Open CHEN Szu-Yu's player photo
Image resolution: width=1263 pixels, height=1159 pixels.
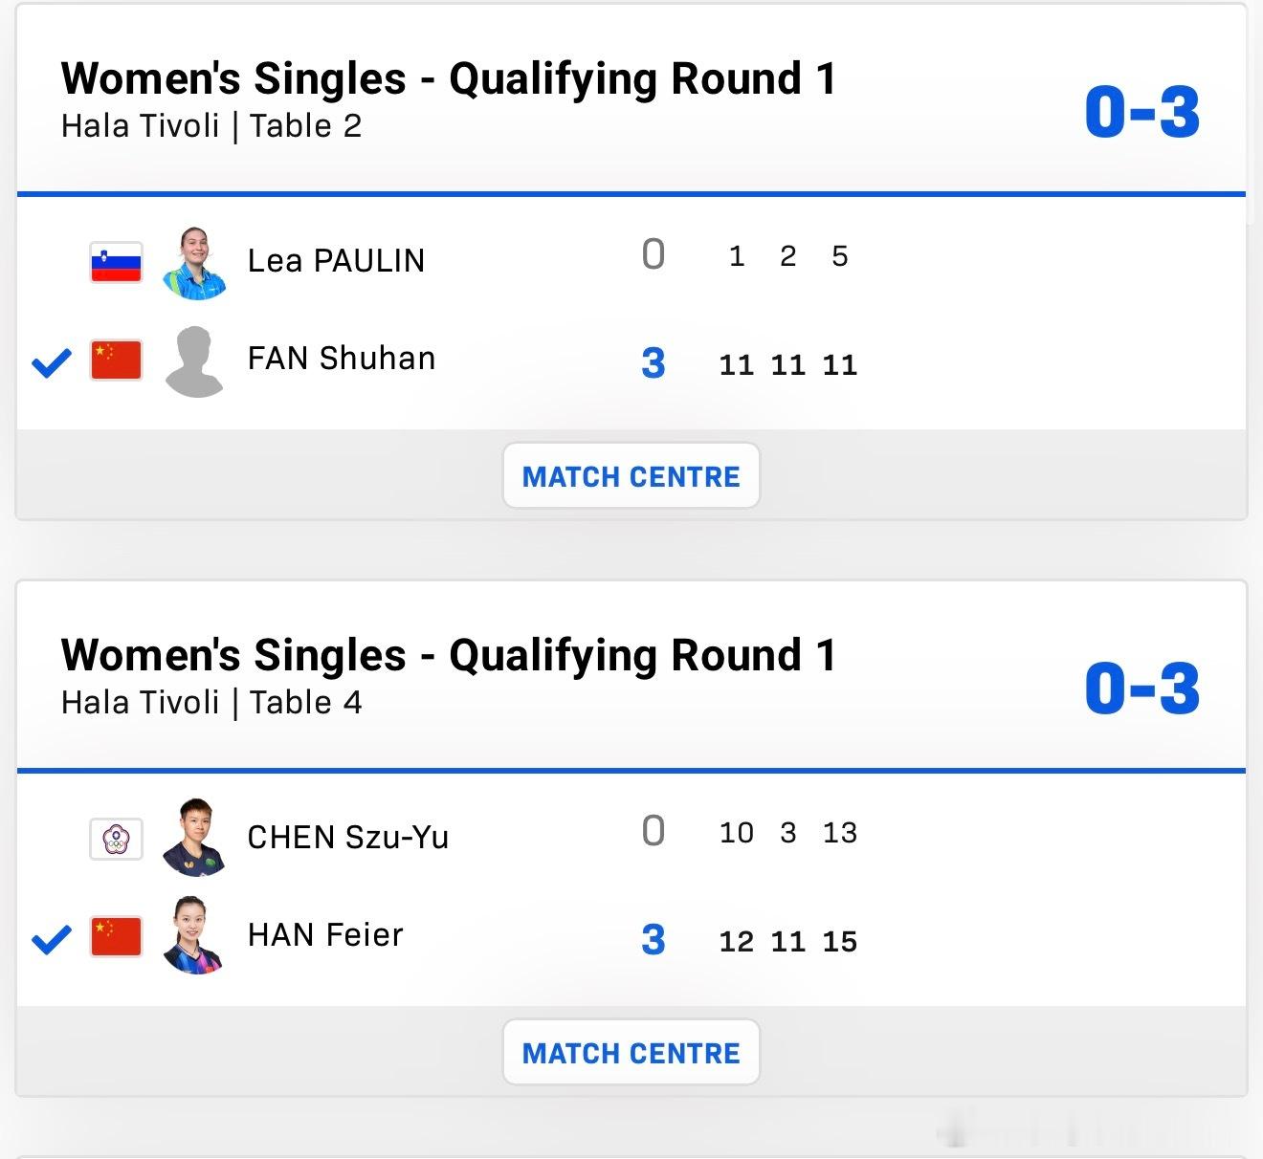(195, 838)
